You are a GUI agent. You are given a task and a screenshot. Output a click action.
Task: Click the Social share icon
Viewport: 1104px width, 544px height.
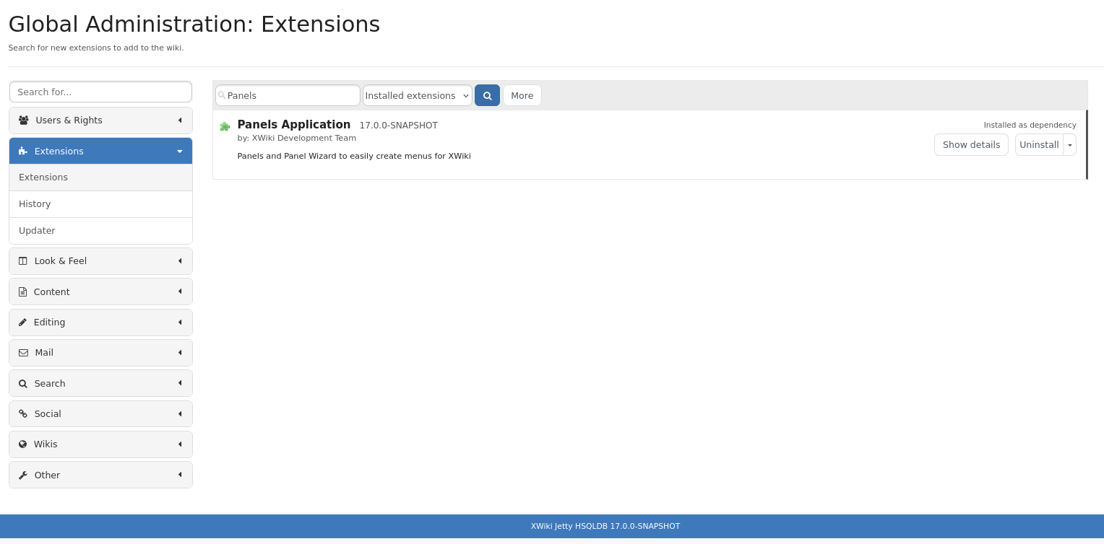[23, 414]
